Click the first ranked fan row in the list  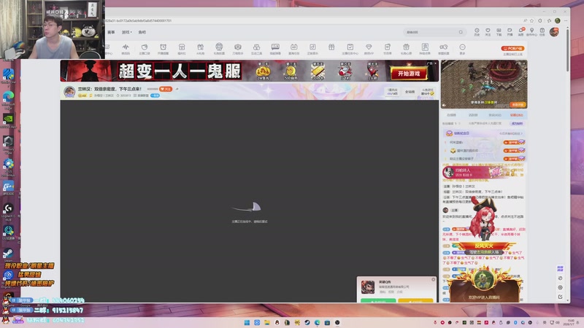pyautogui.click(x=484, y=142)
